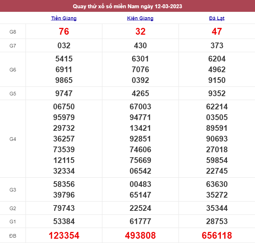Click G6 value 9150
Viewport: 255px width, 243px height.
(217, 80)
